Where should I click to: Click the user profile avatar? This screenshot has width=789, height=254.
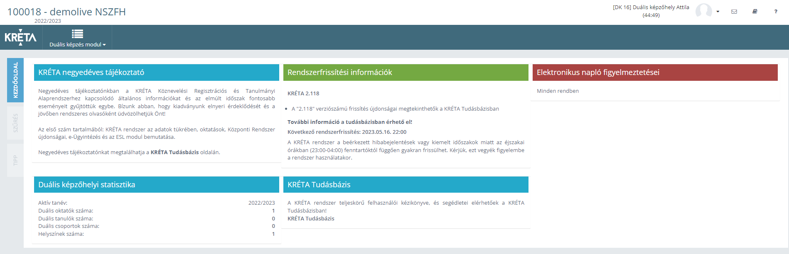(704, 11)
